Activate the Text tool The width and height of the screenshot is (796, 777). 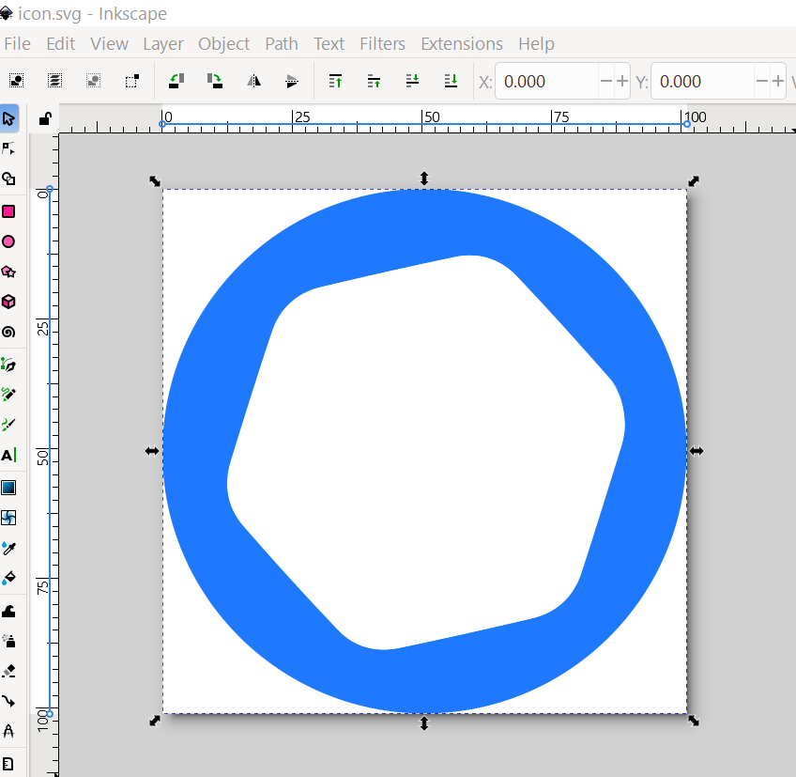[8, 455]
